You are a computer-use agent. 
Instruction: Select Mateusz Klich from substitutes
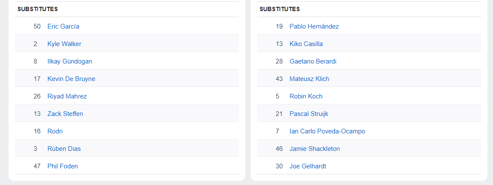pos(309,79)
